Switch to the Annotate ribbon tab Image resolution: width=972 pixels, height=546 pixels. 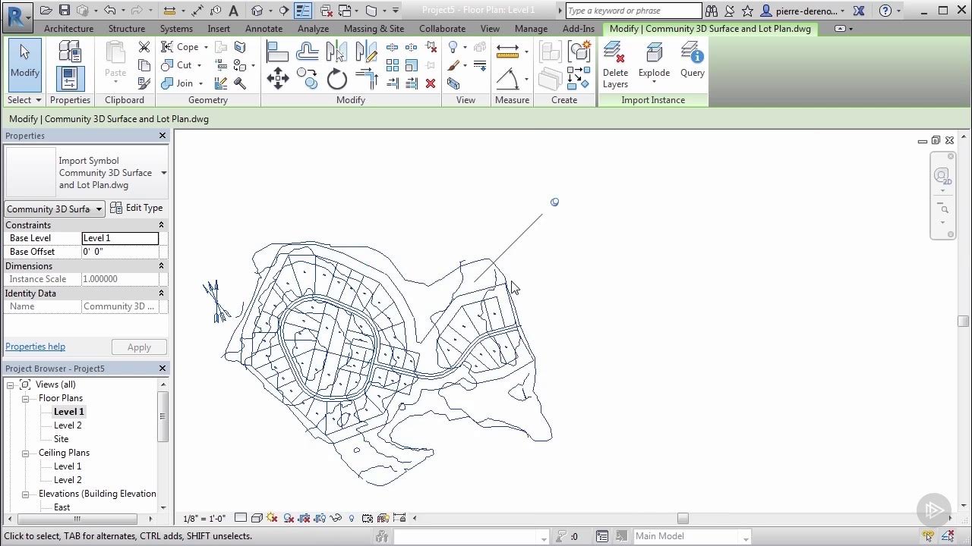pyautogui.click(x=264, y=29)
